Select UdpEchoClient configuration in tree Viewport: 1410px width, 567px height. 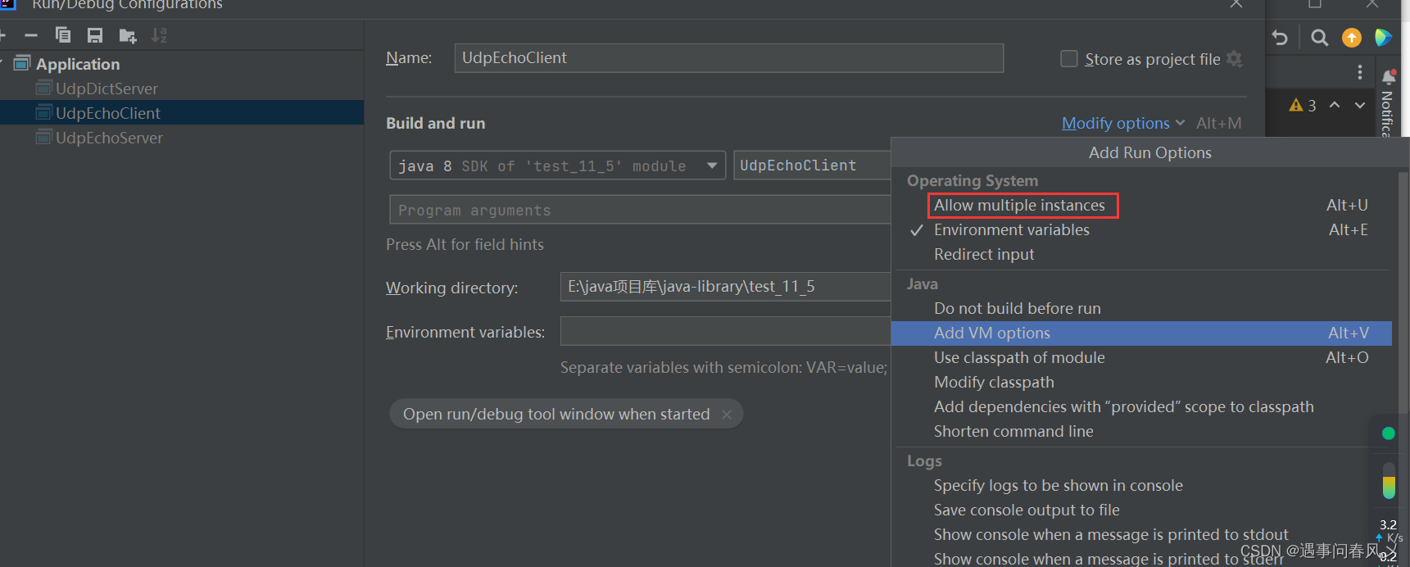point(182,113)
